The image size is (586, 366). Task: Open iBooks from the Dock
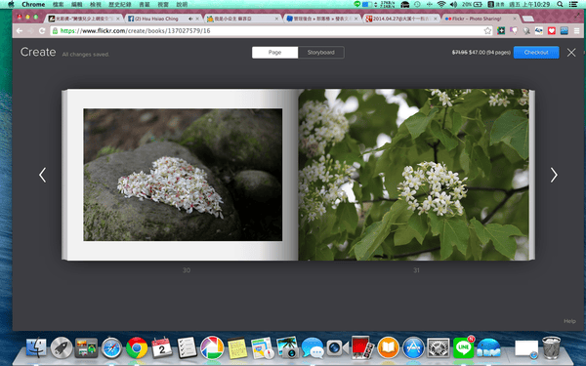389,348
